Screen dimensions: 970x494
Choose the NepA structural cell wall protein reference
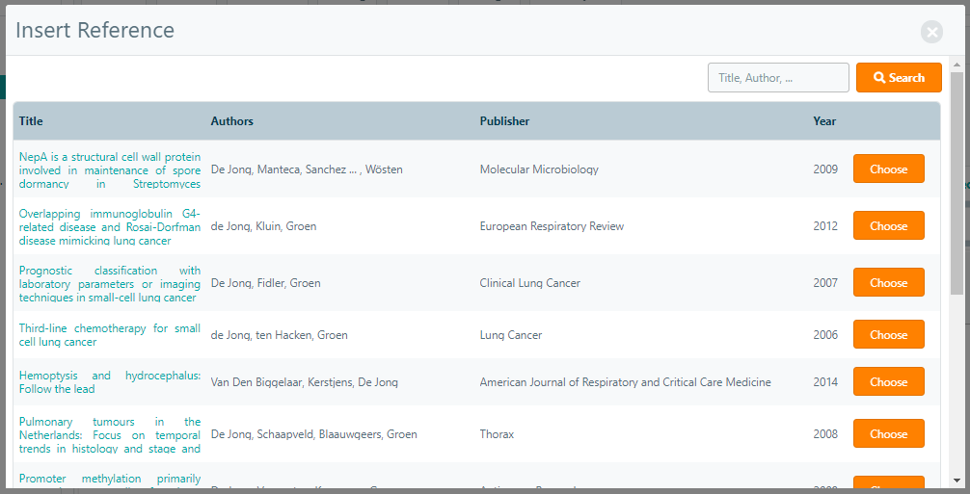click(x=888, y=169)
